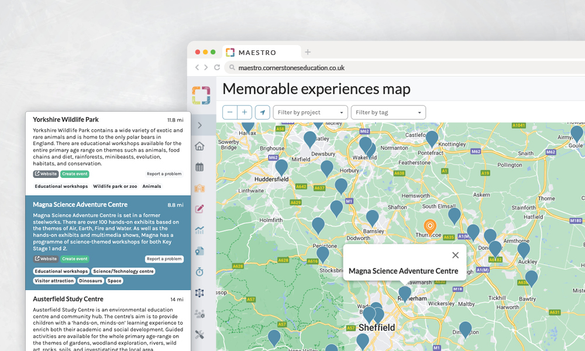Click the home icon in sidebar

tap(200, 146)
